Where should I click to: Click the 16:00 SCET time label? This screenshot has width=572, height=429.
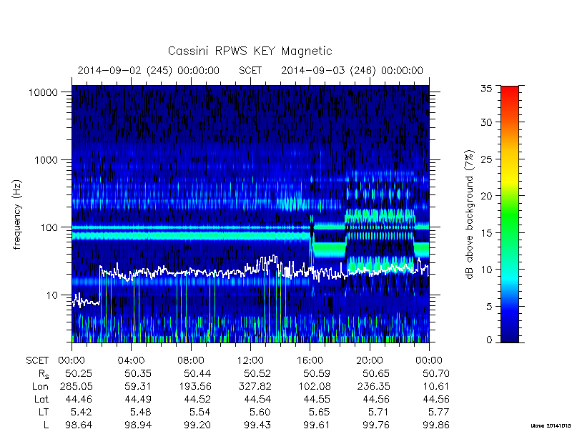(310, 360)
